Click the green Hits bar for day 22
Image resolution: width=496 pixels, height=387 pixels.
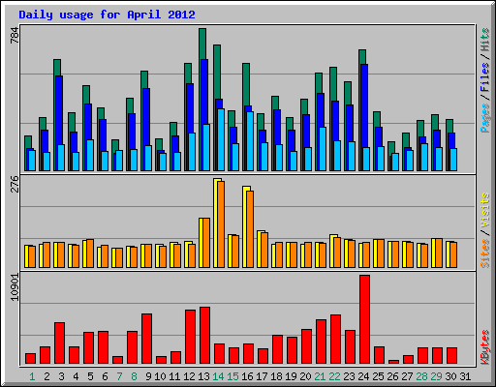point(333,84)
